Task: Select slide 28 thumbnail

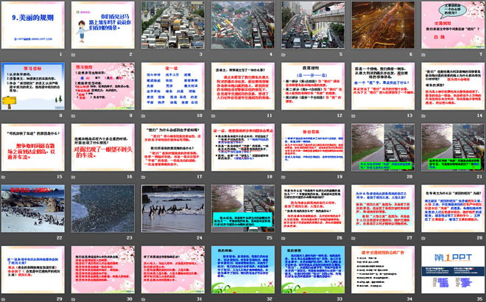Action: point(453,208)
